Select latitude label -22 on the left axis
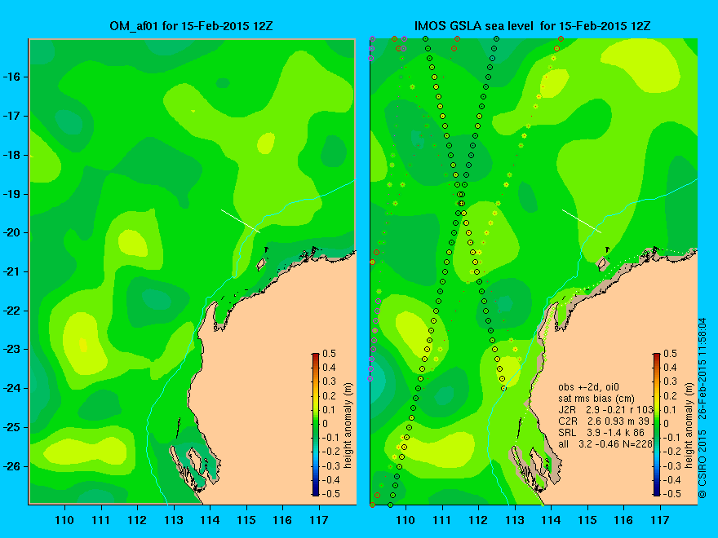Screen dimensions: 718x538 (11, 311)
